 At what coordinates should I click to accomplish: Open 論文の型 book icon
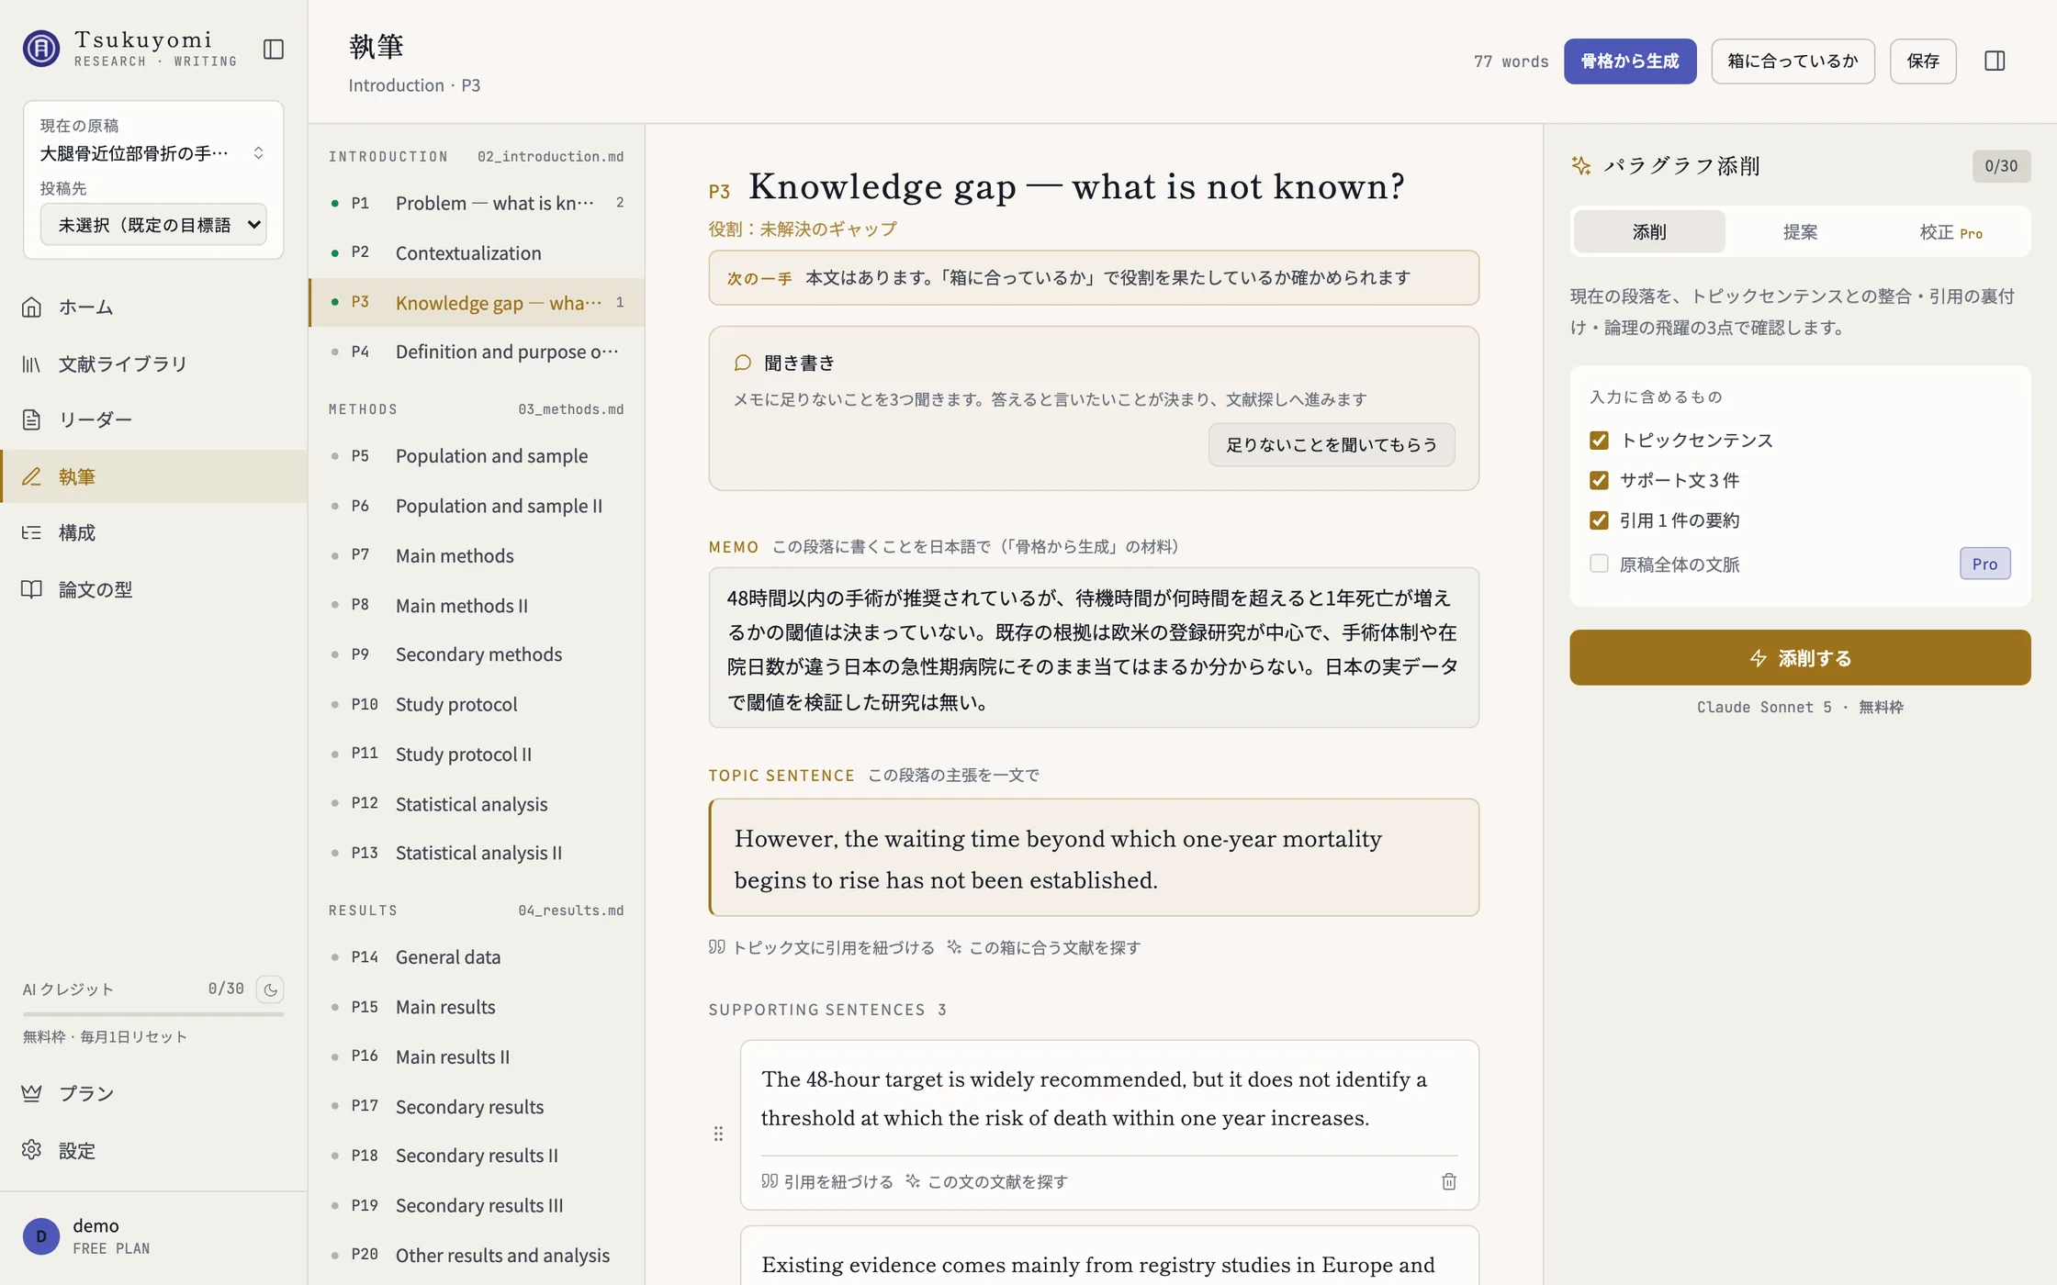point(32,589)
